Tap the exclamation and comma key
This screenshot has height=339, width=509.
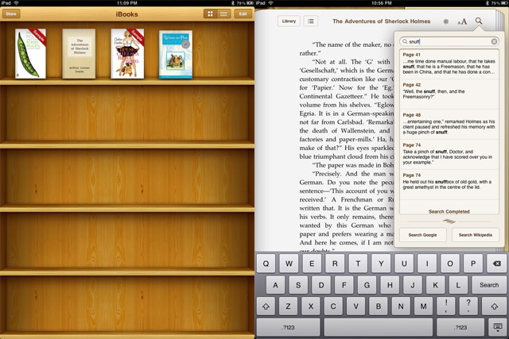[446, 306]
